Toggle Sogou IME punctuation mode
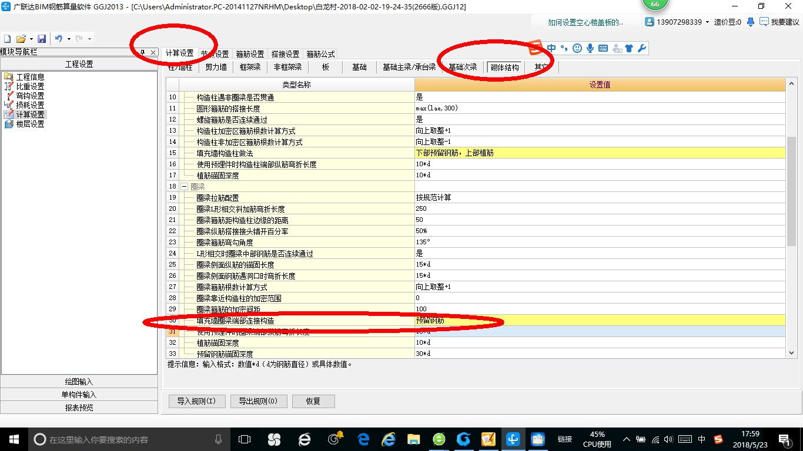Image resolution: width=803 pixels, height=451 pixels. 564,48
